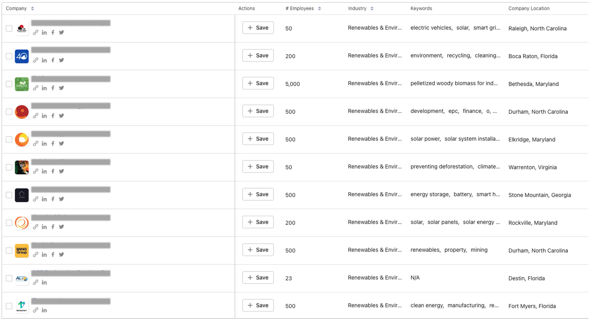Open LinkedIn icon for Destin, Florida company

point(44,282)
